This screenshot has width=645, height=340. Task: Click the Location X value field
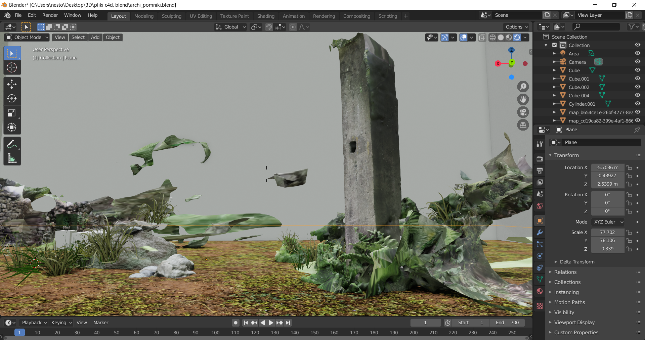pyautogui.click(x=607, y=167)
